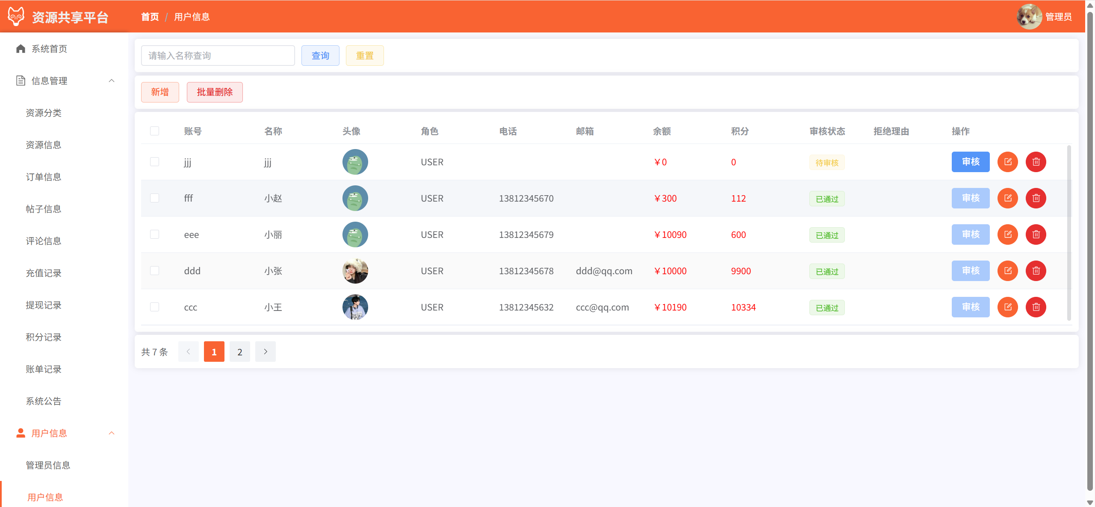Click the delete trash icon for user eee
The height and width of the screenshot is (507, 1095).
tap(1036, 234)
